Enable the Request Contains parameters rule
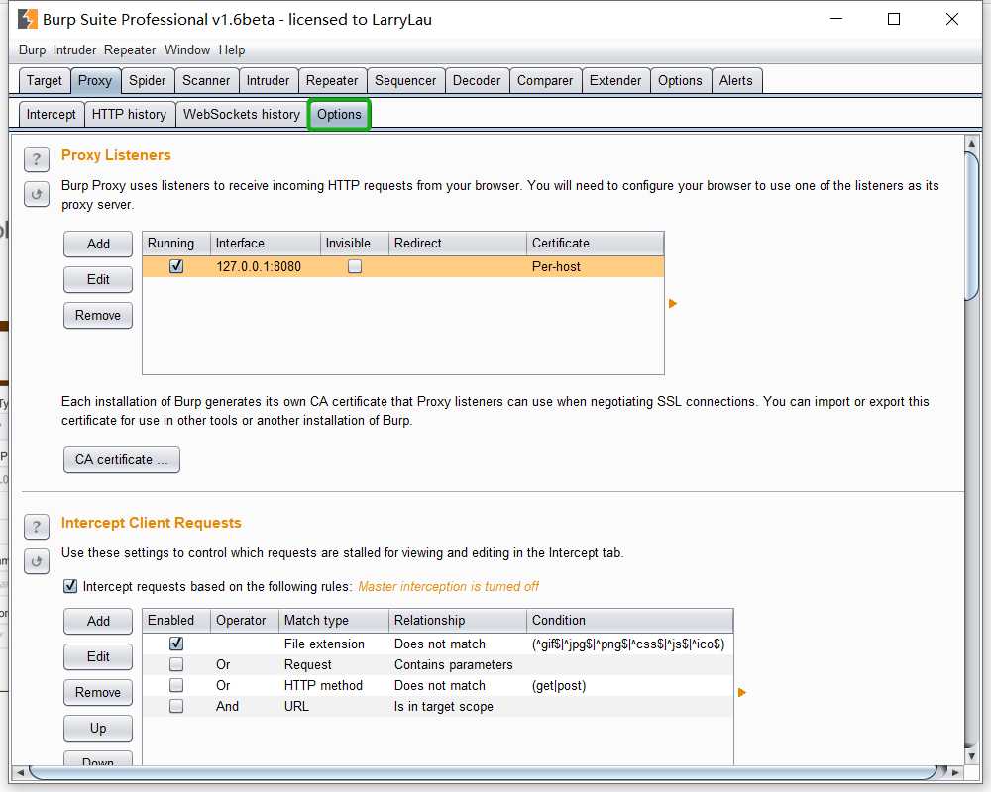This screenshot has width=991, height=792. [x=176, y=664]
